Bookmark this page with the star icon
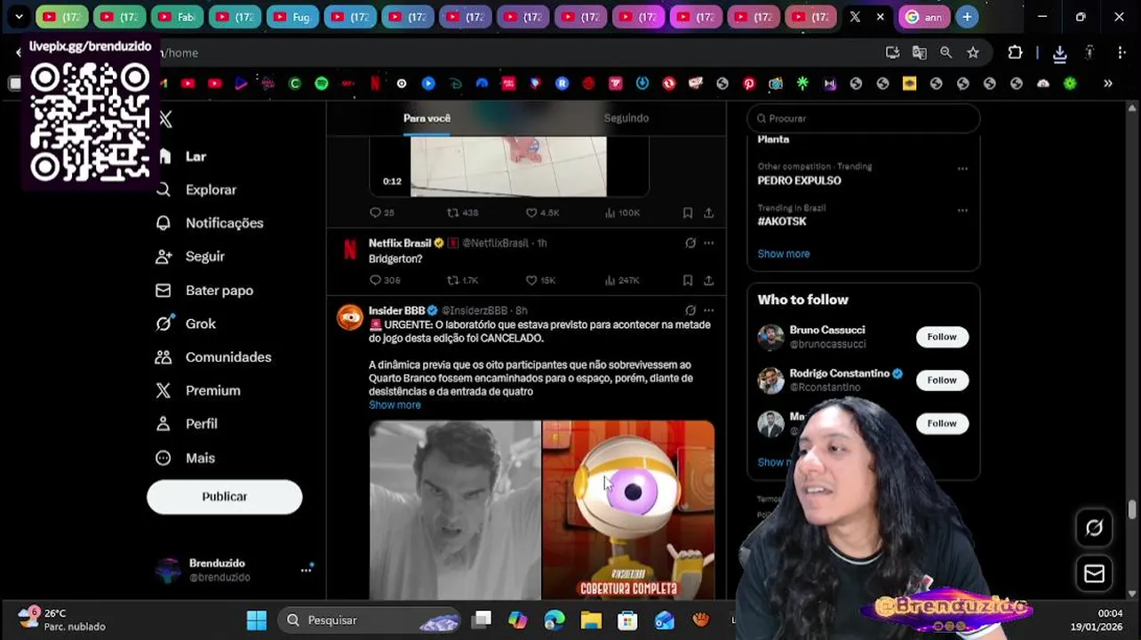The height and width of the screenshot is (640, 1141). click(973, 52)
